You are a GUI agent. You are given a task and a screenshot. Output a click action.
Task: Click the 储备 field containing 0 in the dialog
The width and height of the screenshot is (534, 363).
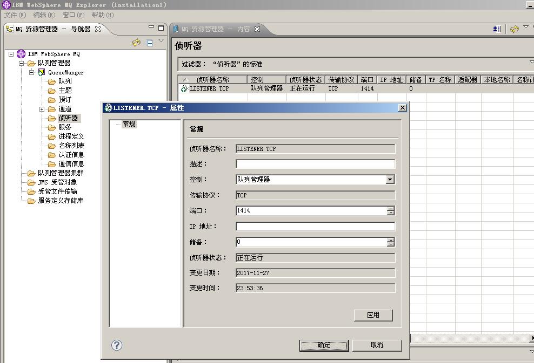tap(311, 242)
